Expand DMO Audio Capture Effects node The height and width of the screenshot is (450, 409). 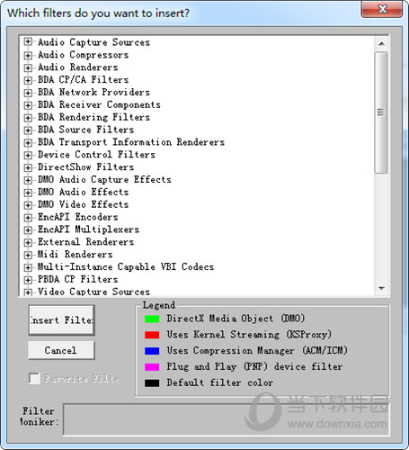click(28, 180)
